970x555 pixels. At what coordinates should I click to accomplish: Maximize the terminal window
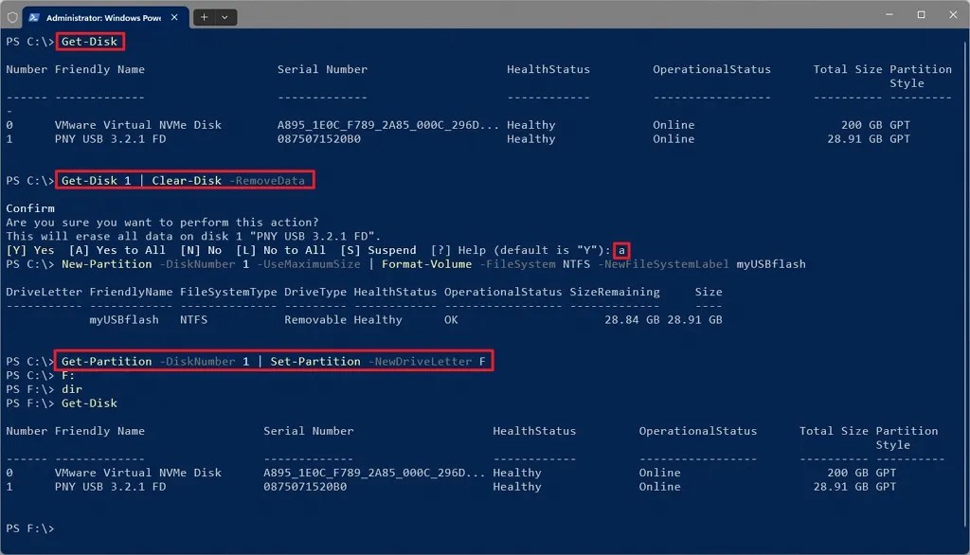tap(921, 14)
